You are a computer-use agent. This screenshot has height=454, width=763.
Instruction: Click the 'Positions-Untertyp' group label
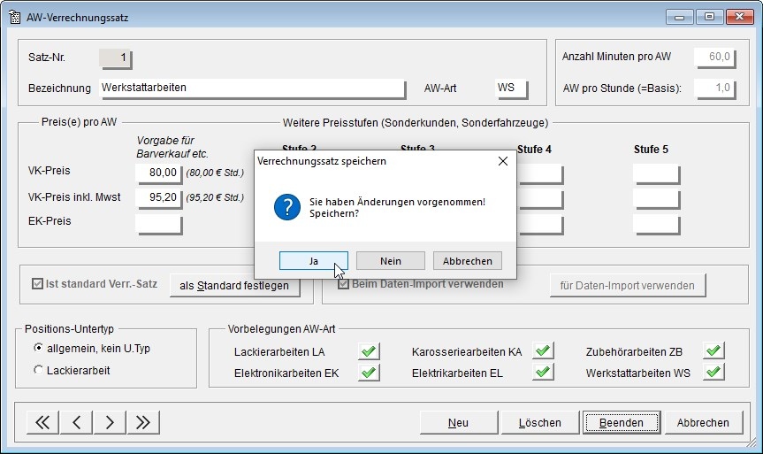pos(69,329)
